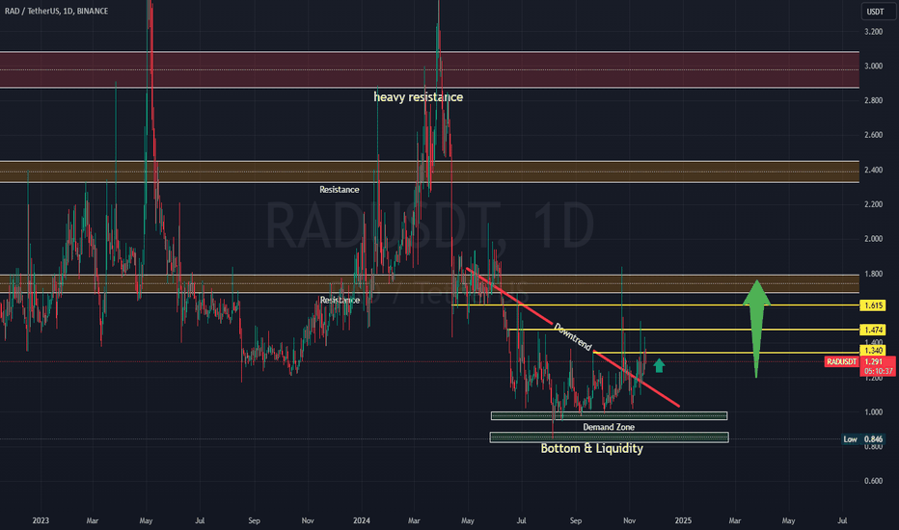Click the red RADUSDT symbol price label
Screen dimensions: 899x530
point(841,361)
